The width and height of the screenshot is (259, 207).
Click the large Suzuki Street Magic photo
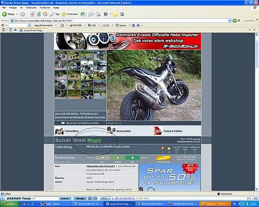[x=154, y=85]
